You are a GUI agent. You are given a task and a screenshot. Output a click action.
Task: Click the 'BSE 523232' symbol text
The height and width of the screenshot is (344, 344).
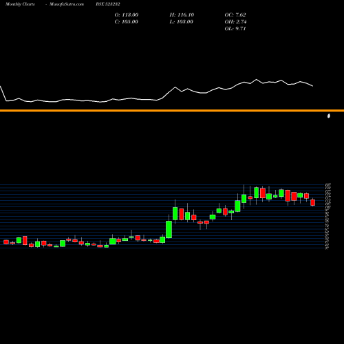(x=108, y=4)
